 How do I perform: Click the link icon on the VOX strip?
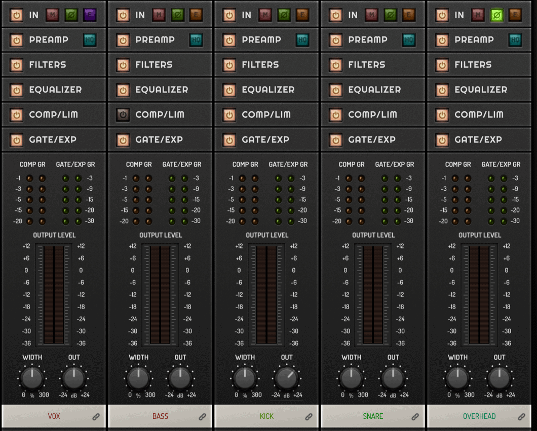click(x=96, y=417)
